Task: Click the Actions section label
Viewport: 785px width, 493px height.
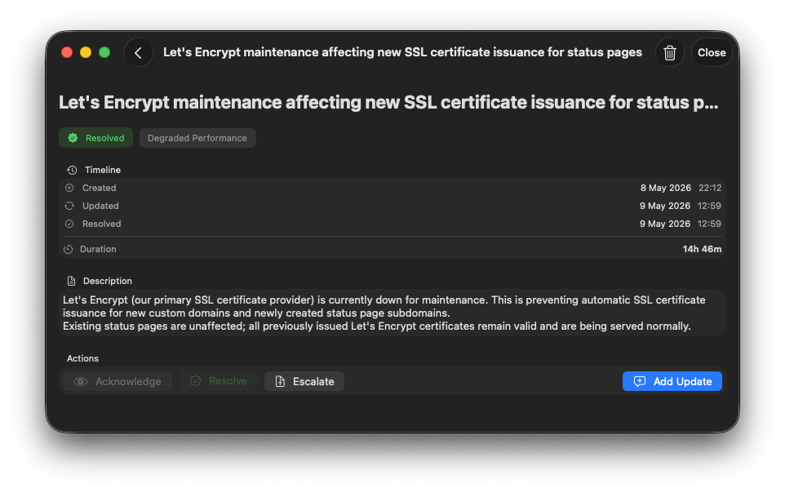Action: (82, 358)
